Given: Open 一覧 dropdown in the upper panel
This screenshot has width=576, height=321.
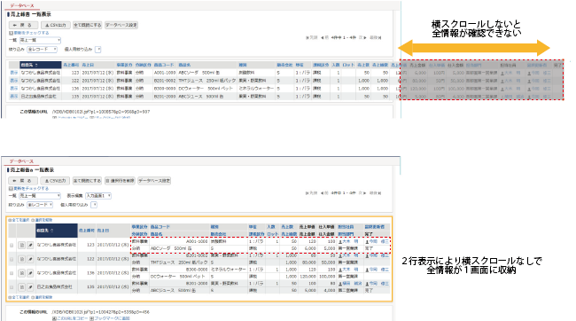Looking at the screenshot, I should 40,40.
